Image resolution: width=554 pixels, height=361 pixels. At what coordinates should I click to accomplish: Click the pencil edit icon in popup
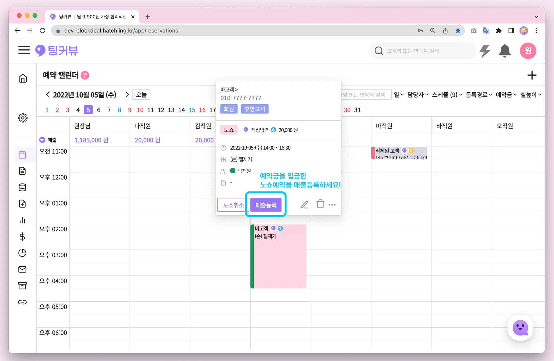[304, 205]
